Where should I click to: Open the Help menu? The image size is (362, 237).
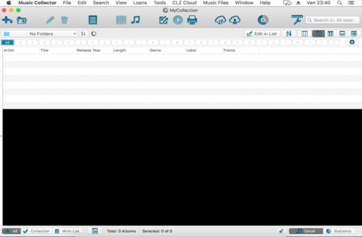pyautogui.click(x=265, y=3)
